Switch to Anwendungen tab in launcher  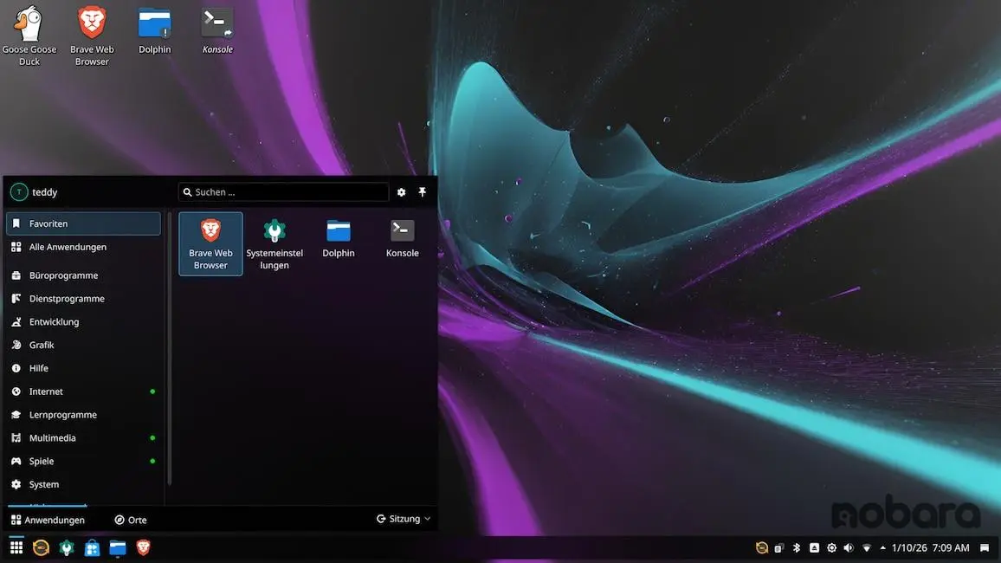48,520
